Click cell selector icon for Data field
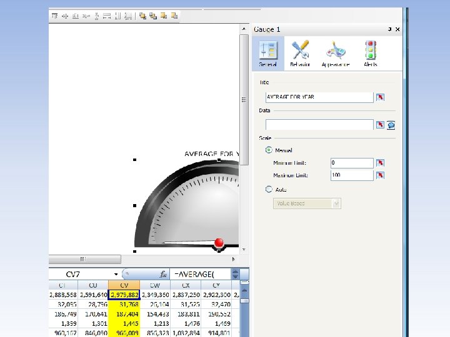Screen dimensions: 450x337 tap(380, 125)
